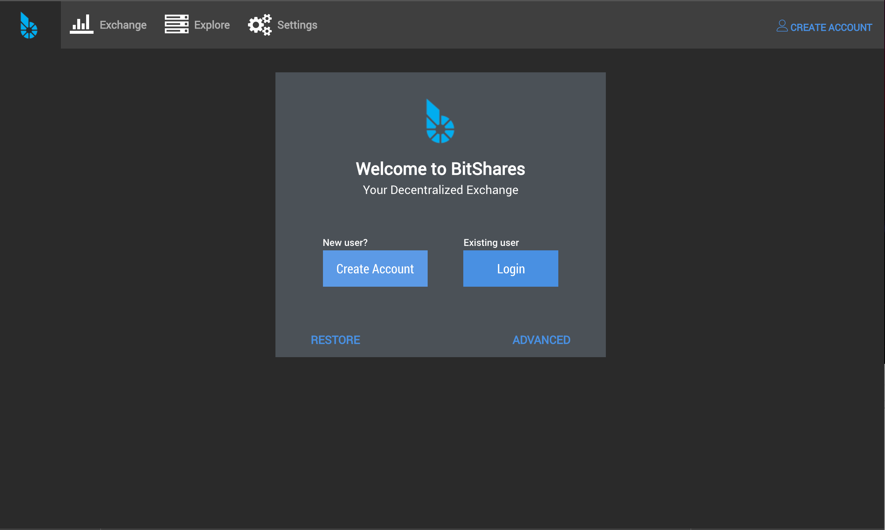This screenshot has height=530, width=885.
Task: Click 'Your Decentralized Exchange' subtitle
Action: click(x=440, y=190)
